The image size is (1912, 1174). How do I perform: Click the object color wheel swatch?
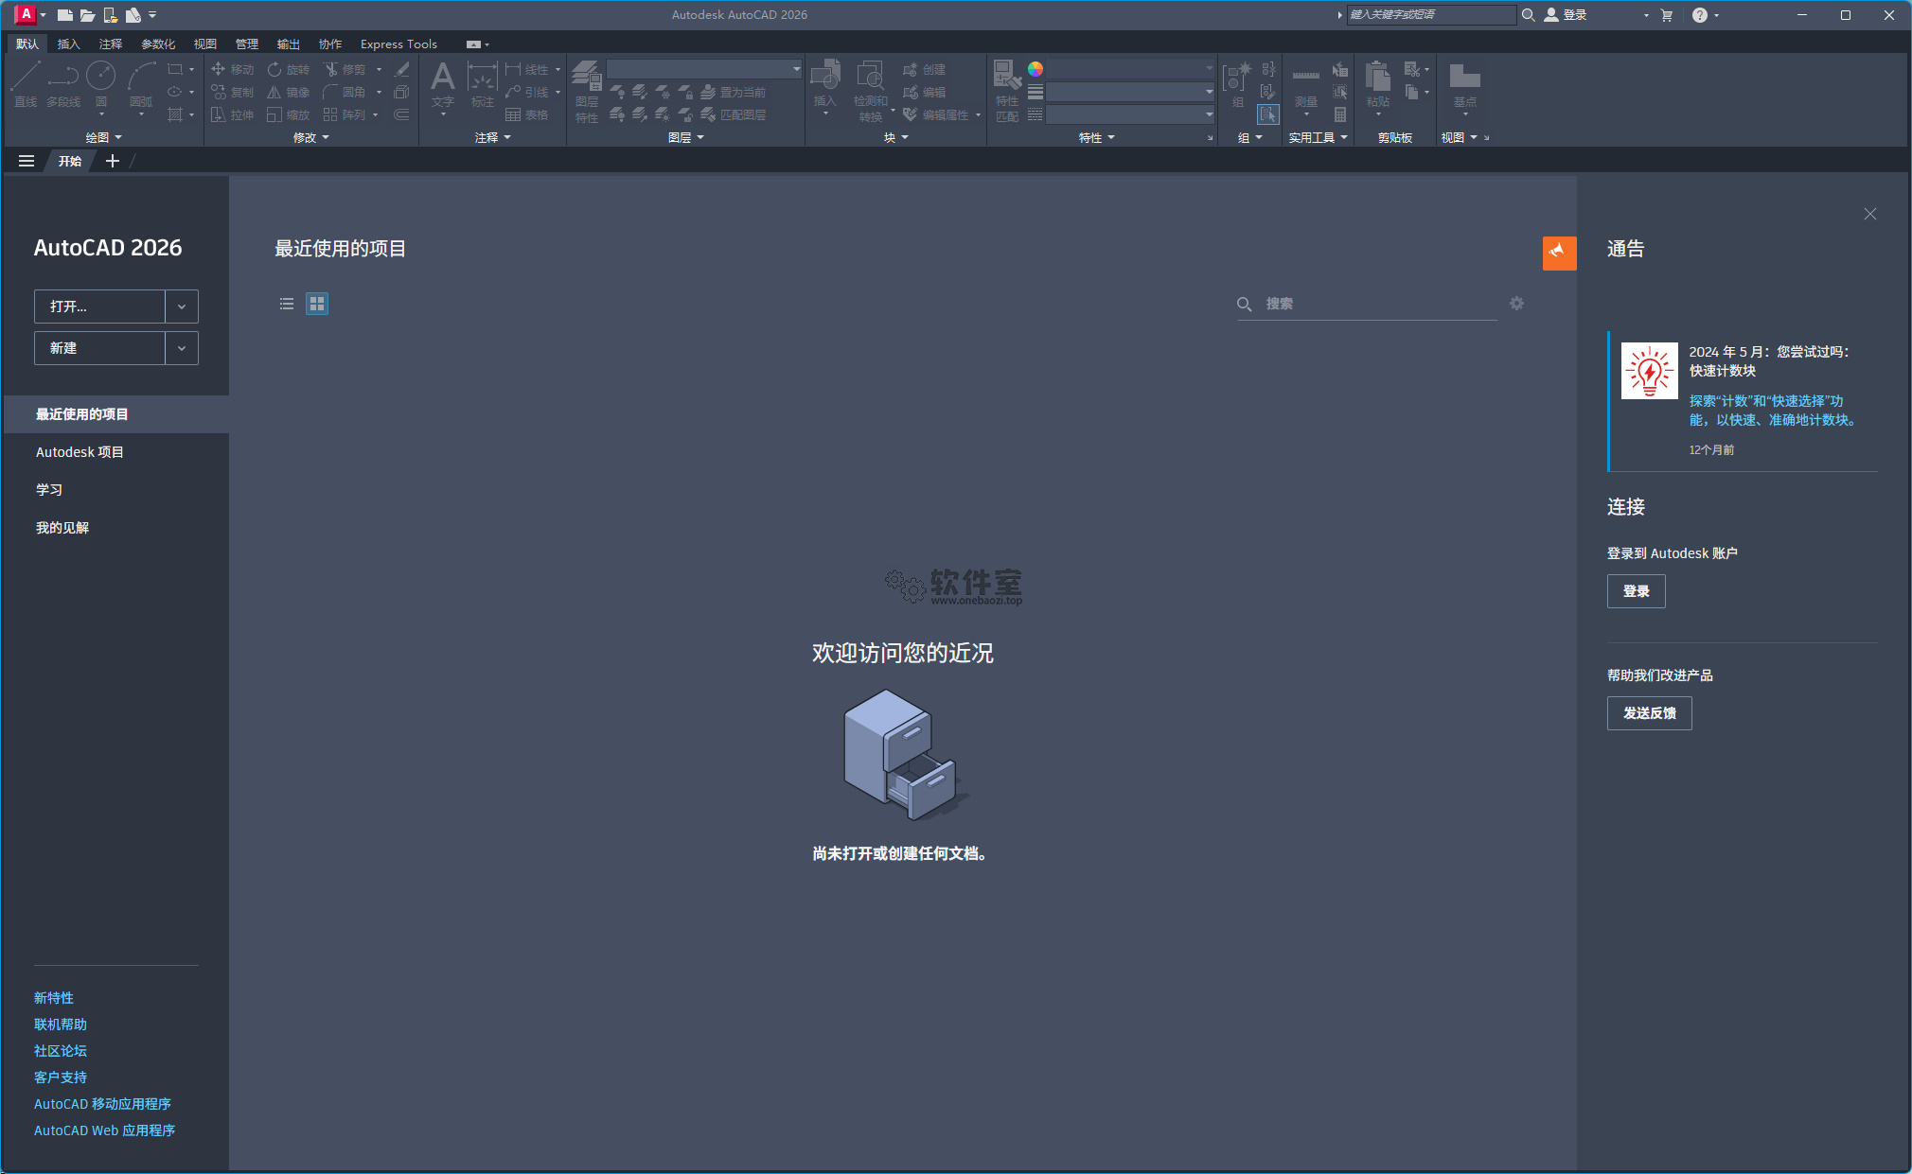[x=1036, y=69]
